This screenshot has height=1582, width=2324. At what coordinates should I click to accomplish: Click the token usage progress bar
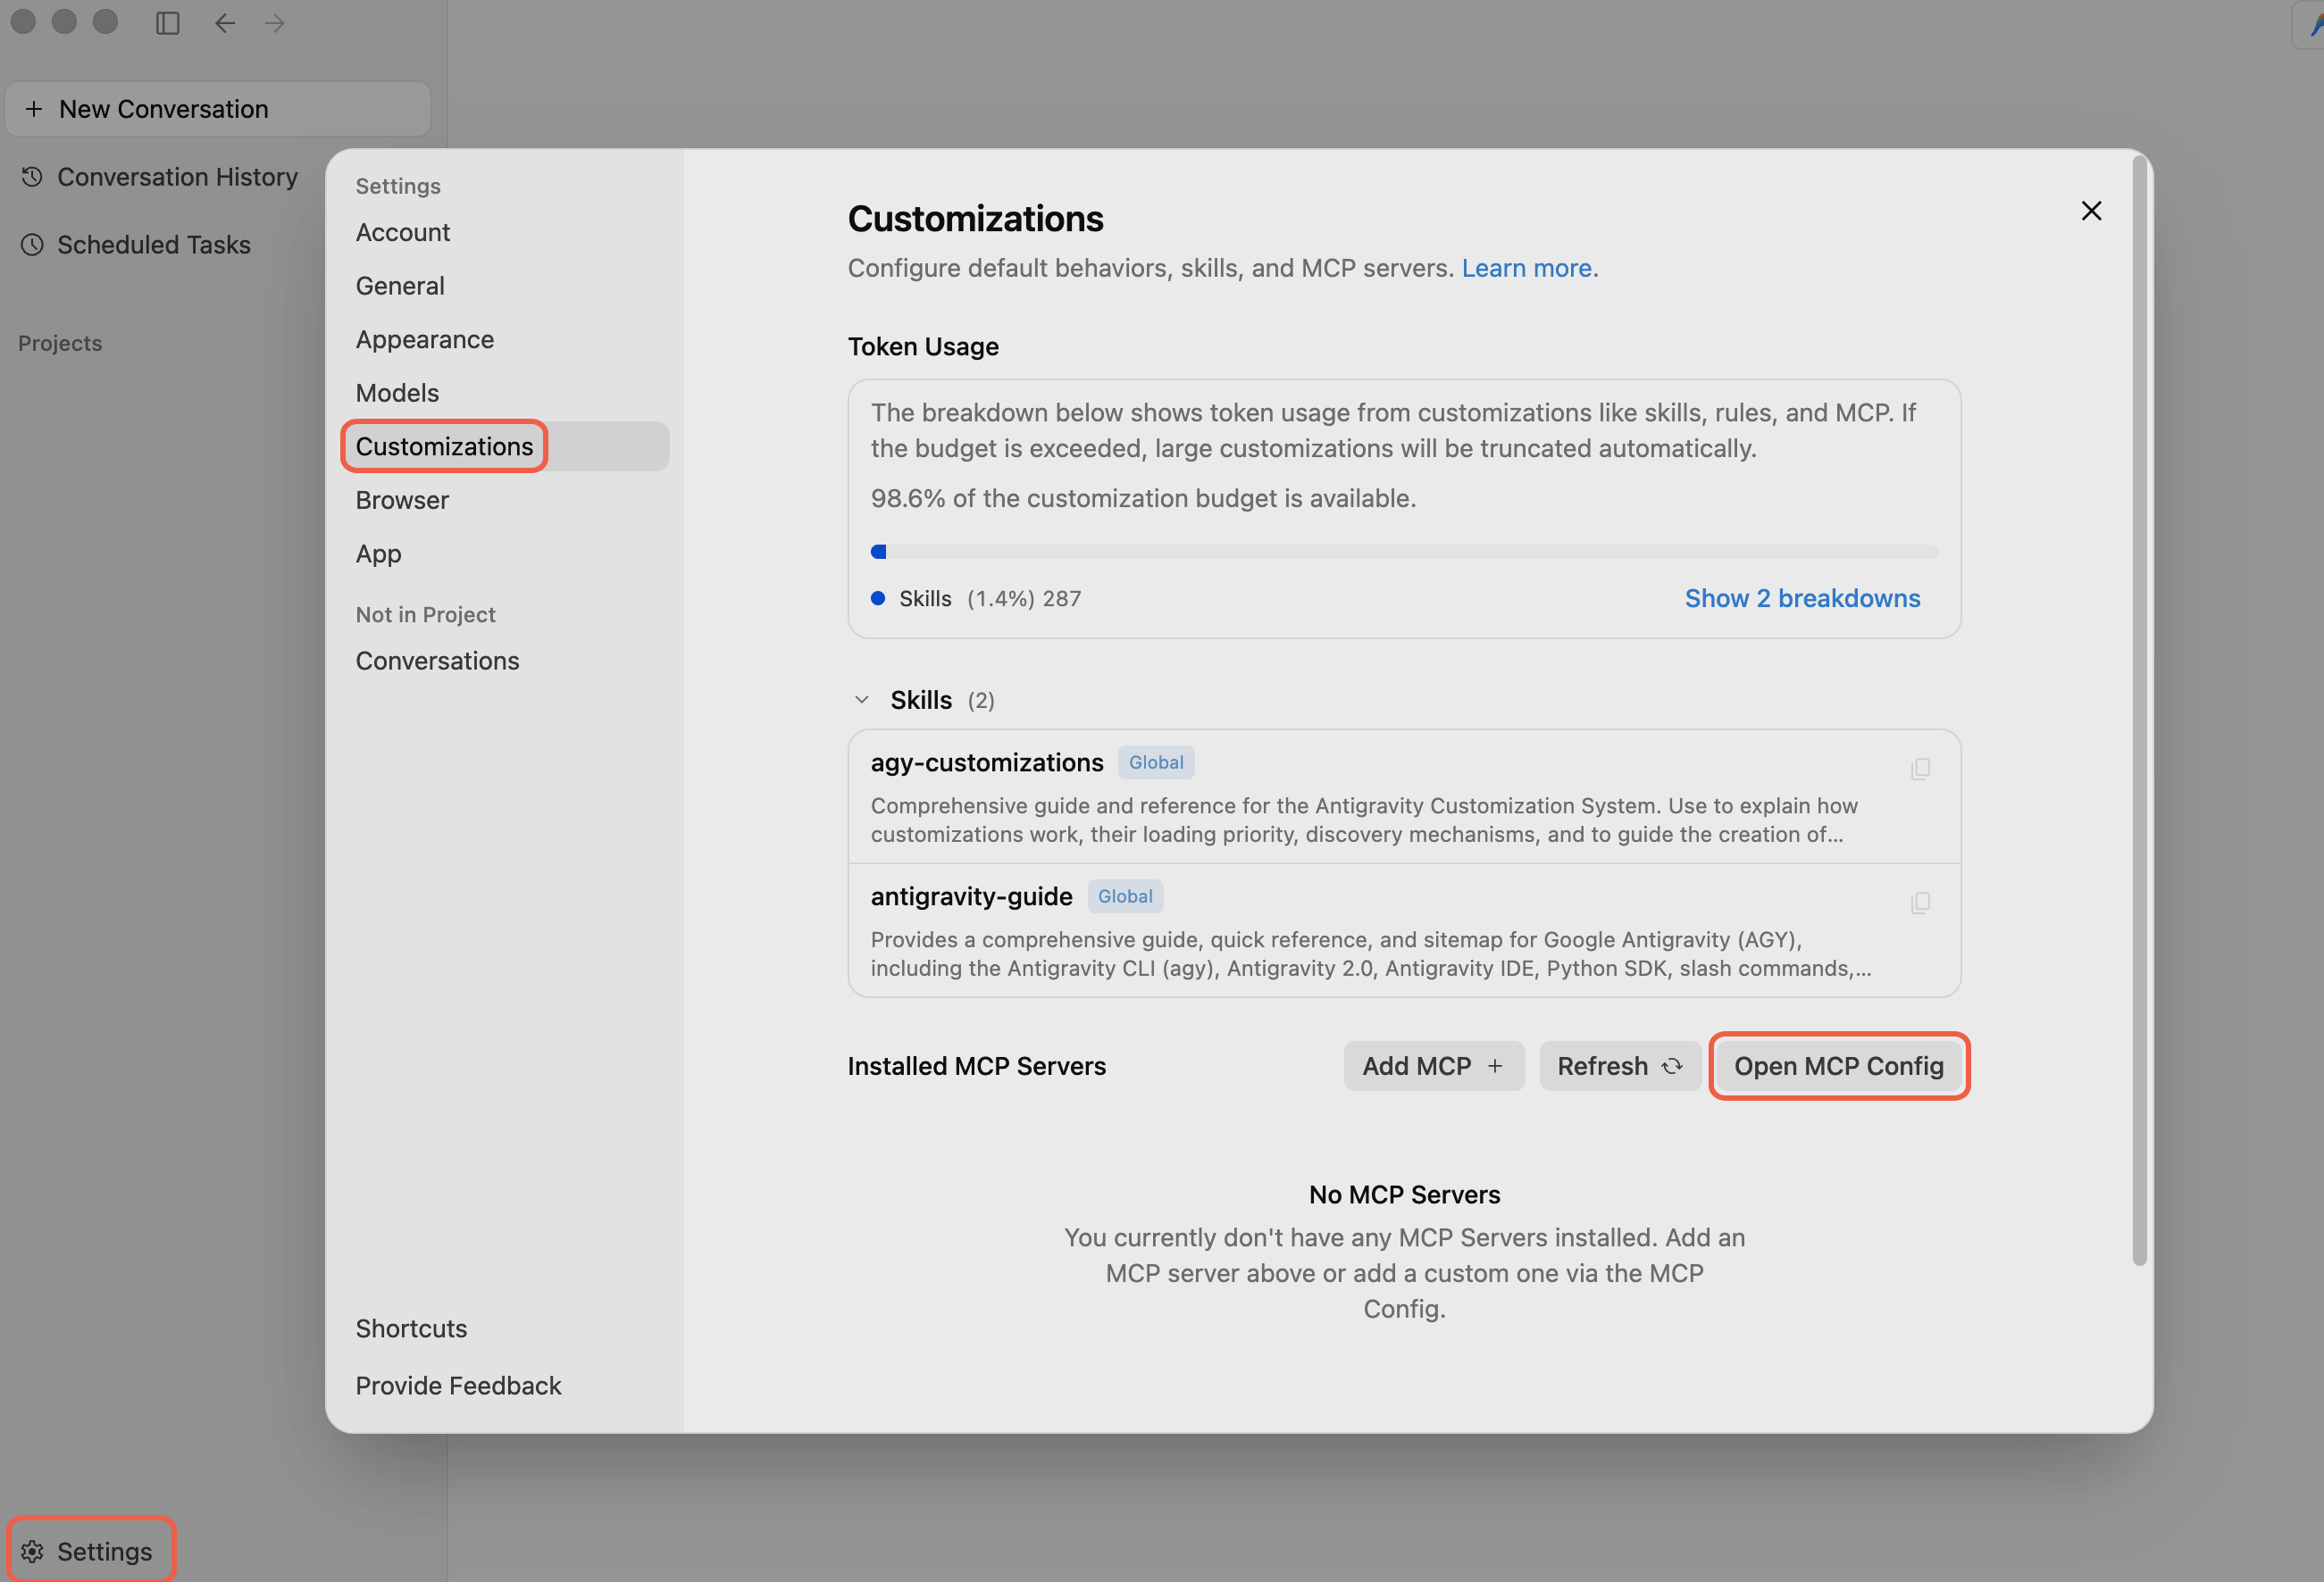point(1404,552)
